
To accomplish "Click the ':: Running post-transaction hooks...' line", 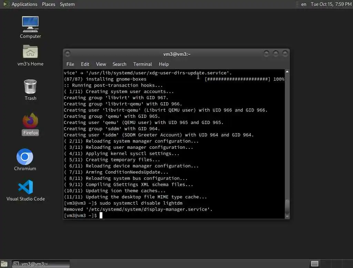I will click(113, 85).
